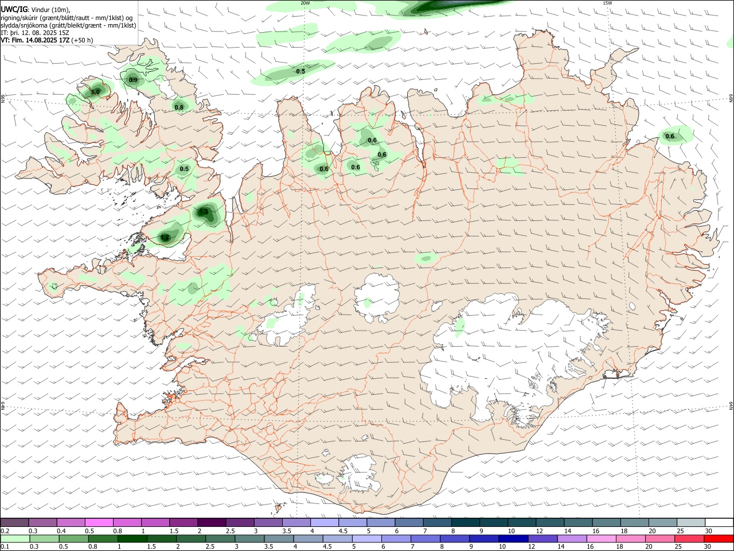Image resolution: width=734 pixels, height=551 pixels.
Task: Click the 'IT: þri. 12. 08. 2025 15Z' line
Action: 34,33
